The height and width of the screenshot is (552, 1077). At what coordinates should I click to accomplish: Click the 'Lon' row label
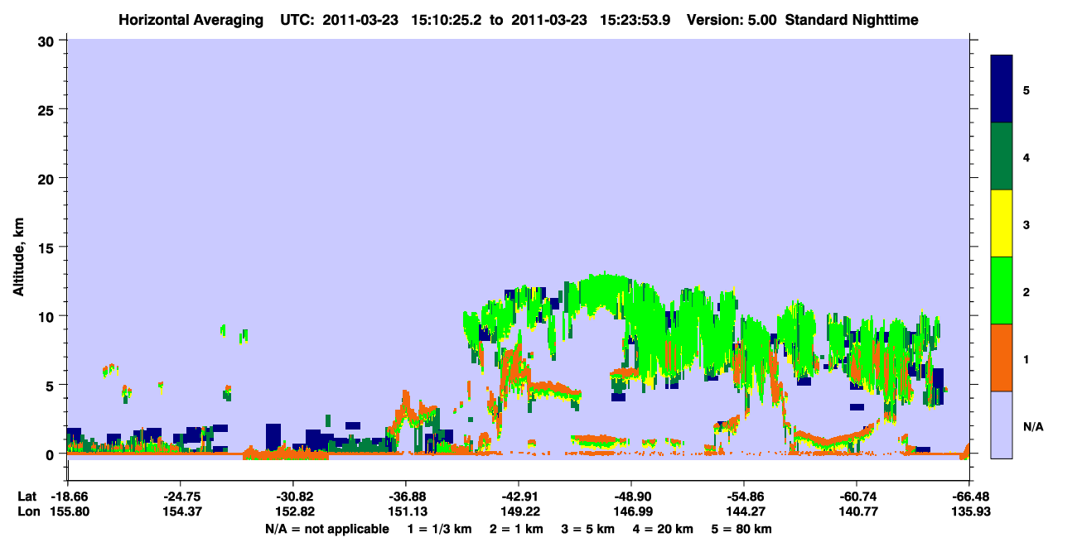[x=27, y=511]
